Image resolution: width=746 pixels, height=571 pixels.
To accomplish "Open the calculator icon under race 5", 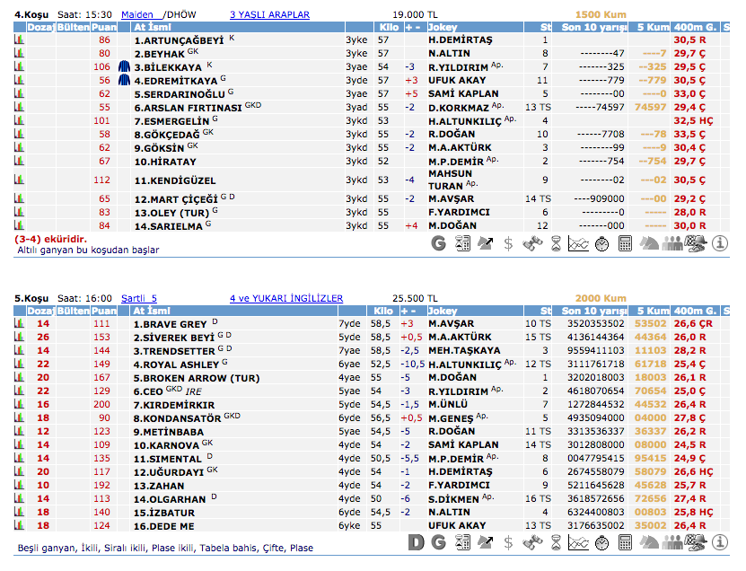I will 626,541.
